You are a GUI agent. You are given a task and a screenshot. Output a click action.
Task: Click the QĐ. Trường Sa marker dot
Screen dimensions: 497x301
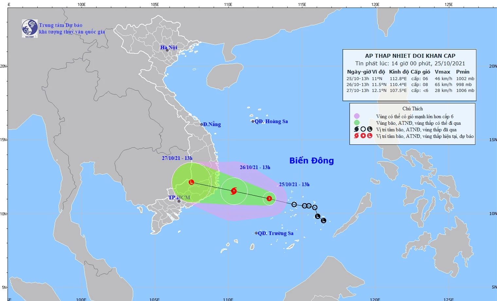pos(256,233)
